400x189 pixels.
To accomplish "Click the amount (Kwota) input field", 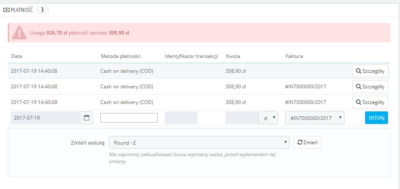I will [242, 118].
